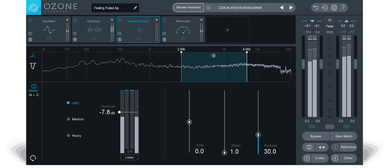Click the undo arrow icon
The width and height of the screenshot is (389, 168).
coord(316,8)
